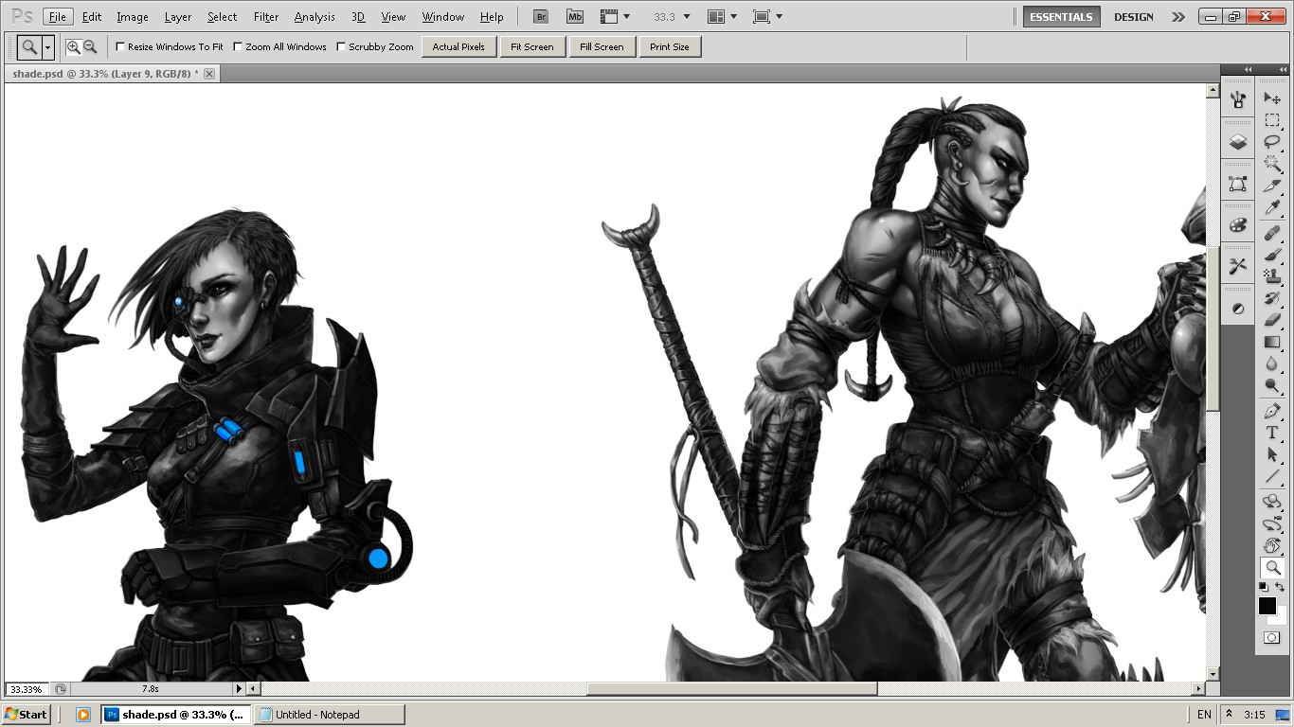Select the Horizontal Type tool
This screenshot has height=727, width=1294.
(1272, 432)
